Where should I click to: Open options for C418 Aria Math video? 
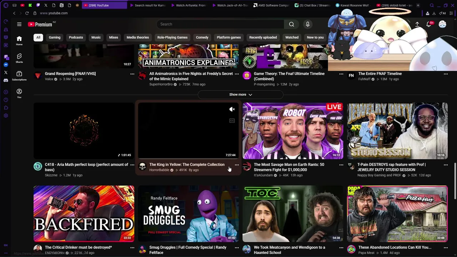pyautogui.click(x=132, y=165)
